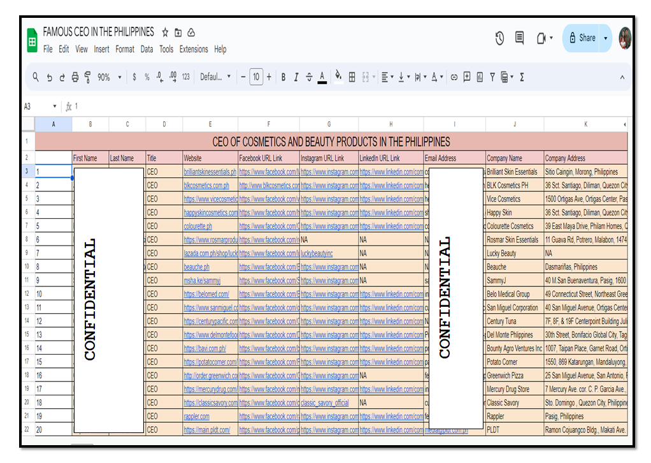This screenshot has height=463, width=651.
Task: Open the Data menu
Action: (147, 49)
